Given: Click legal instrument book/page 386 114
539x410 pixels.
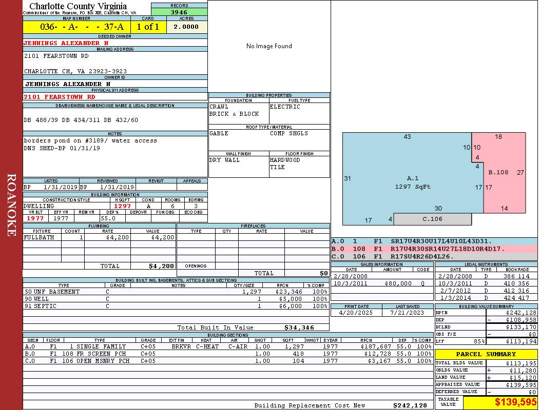Looking at the screenshot, I should pyautogui.click(x=516, y=276).
